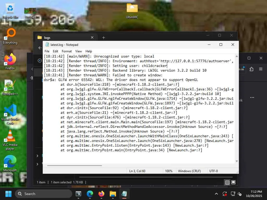Open the three-dots menu in Firefox window
Image resolution: width=267 pixels, height=200 pixels.
[252, 98]
